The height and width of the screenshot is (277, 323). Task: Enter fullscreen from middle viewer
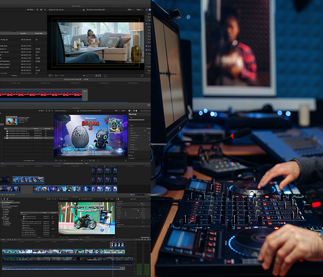126,160
